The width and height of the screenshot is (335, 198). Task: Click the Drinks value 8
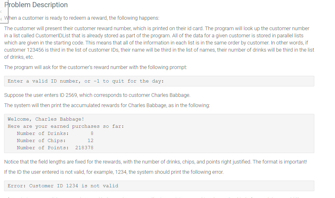point(92,133)
